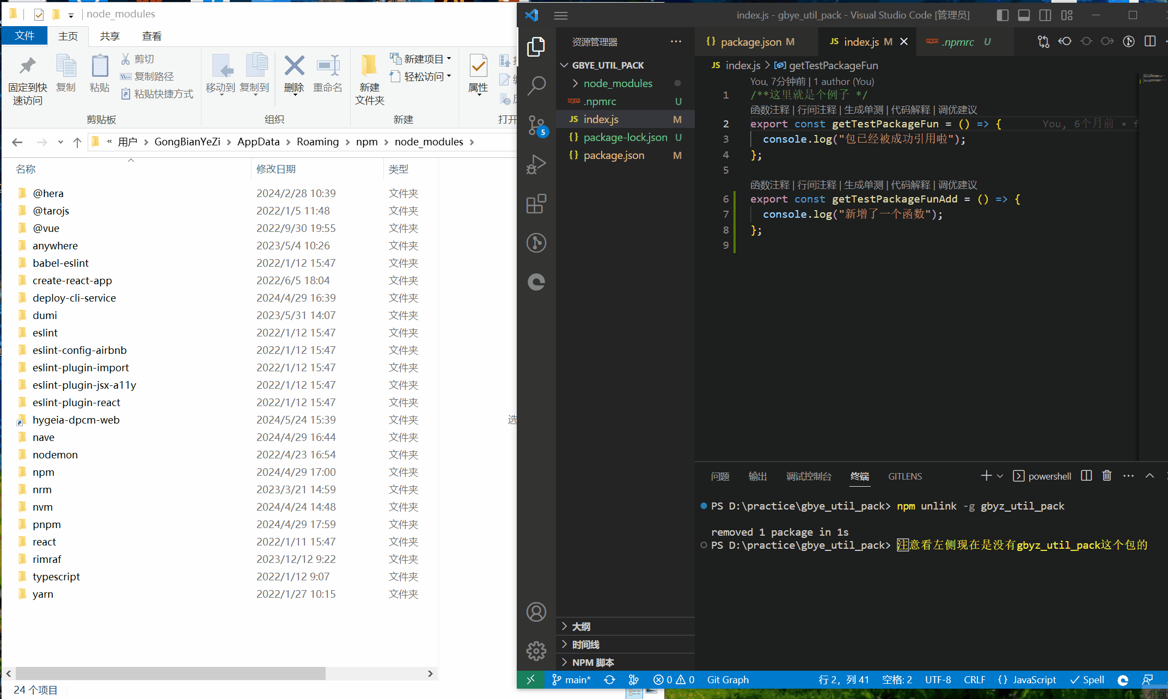Kill terminal with trash icon

coord(1107,476)
